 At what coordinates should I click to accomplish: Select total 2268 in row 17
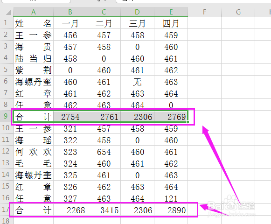click(70, 210)
